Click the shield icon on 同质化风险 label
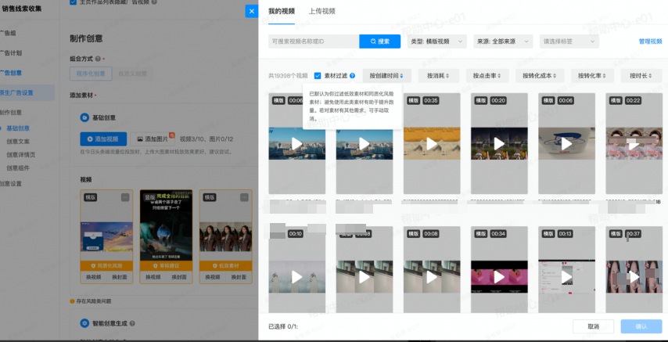The width and height of the screenshot is (668, 342). [x=93, y=265]
